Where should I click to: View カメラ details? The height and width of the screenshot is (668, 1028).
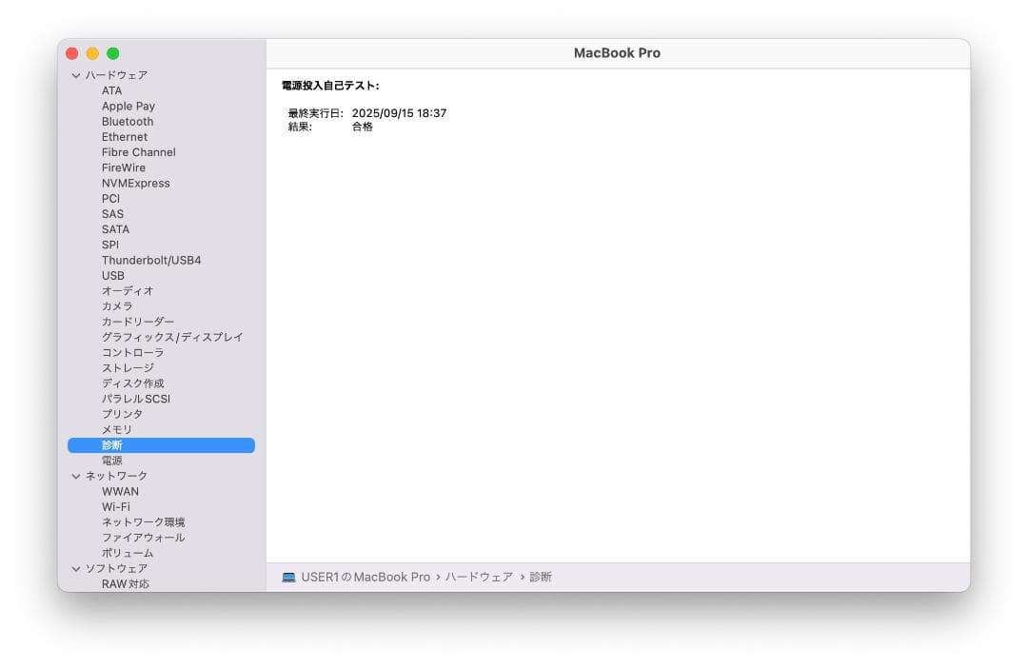[x=118, y=305]
